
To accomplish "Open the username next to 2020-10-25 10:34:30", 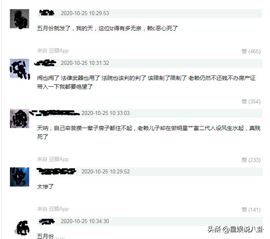I will coord(46,221).
